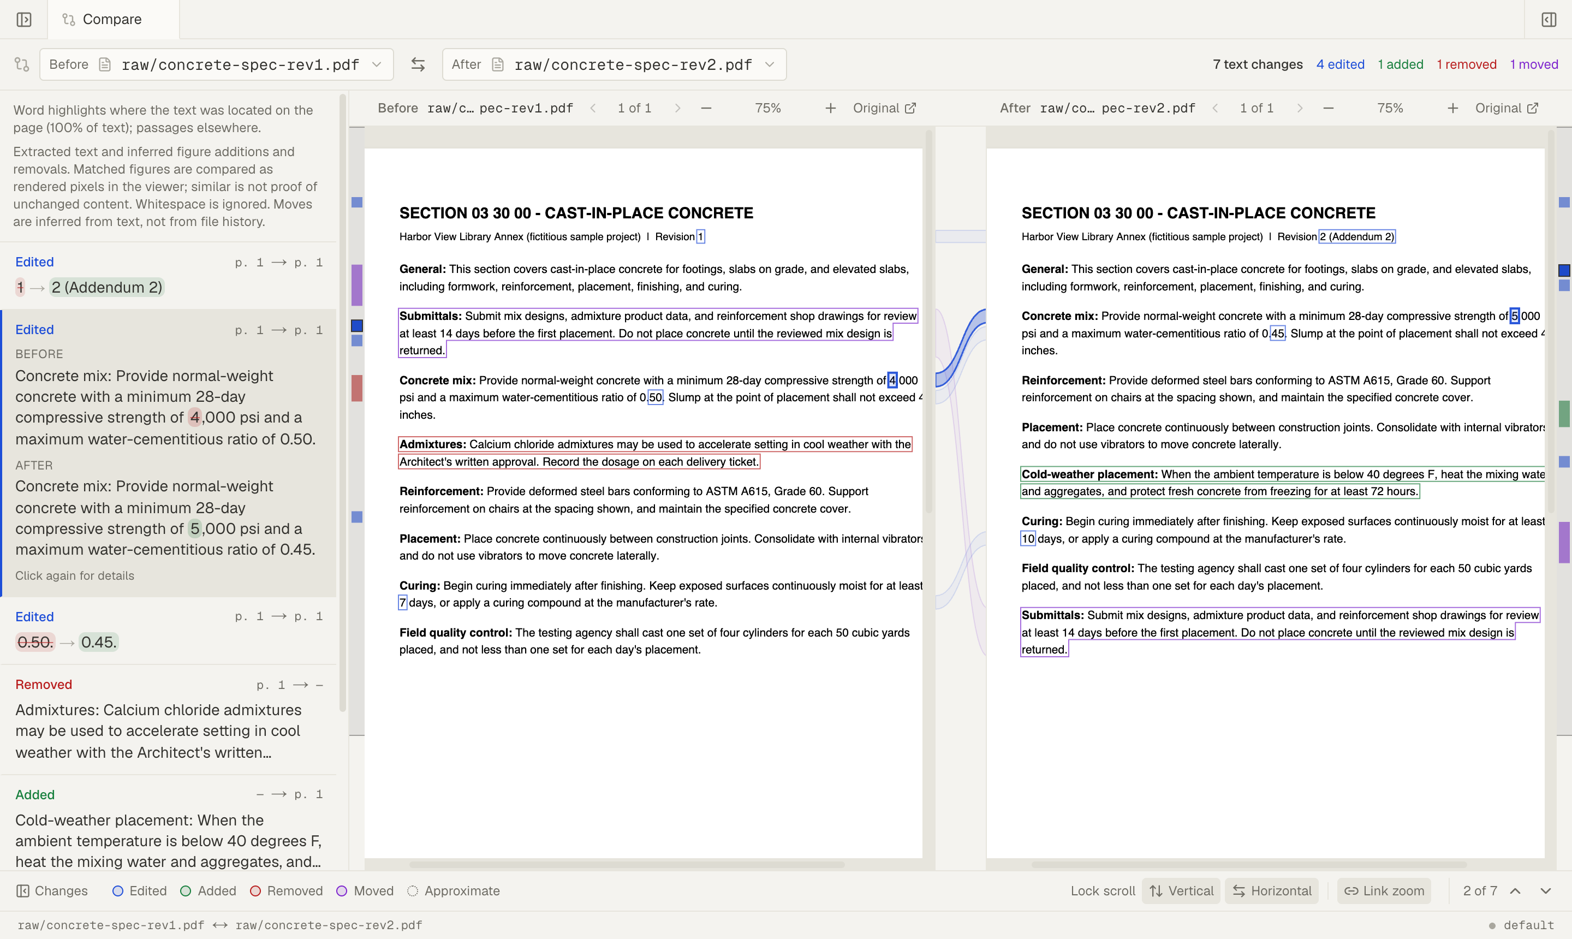Go to previous page in Before viewer
Viewport: 1572px width, 939px height.
click(593, 108)
